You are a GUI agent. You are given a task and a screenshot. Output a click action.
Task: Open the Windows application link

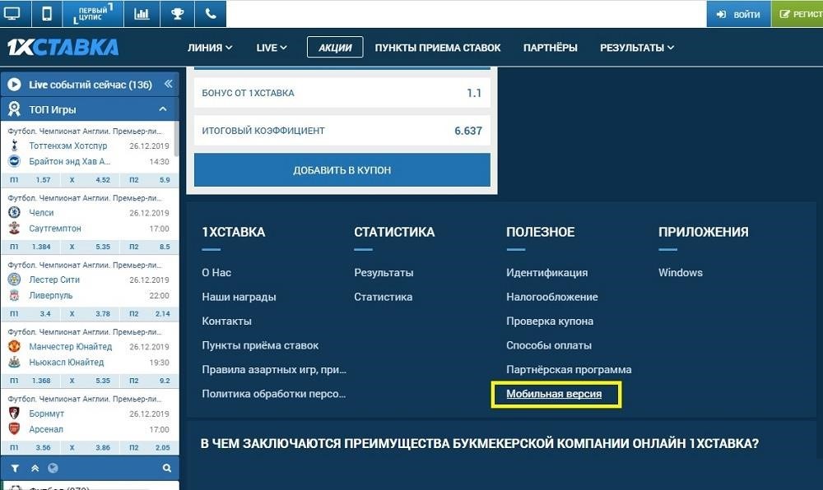(681, 272)
